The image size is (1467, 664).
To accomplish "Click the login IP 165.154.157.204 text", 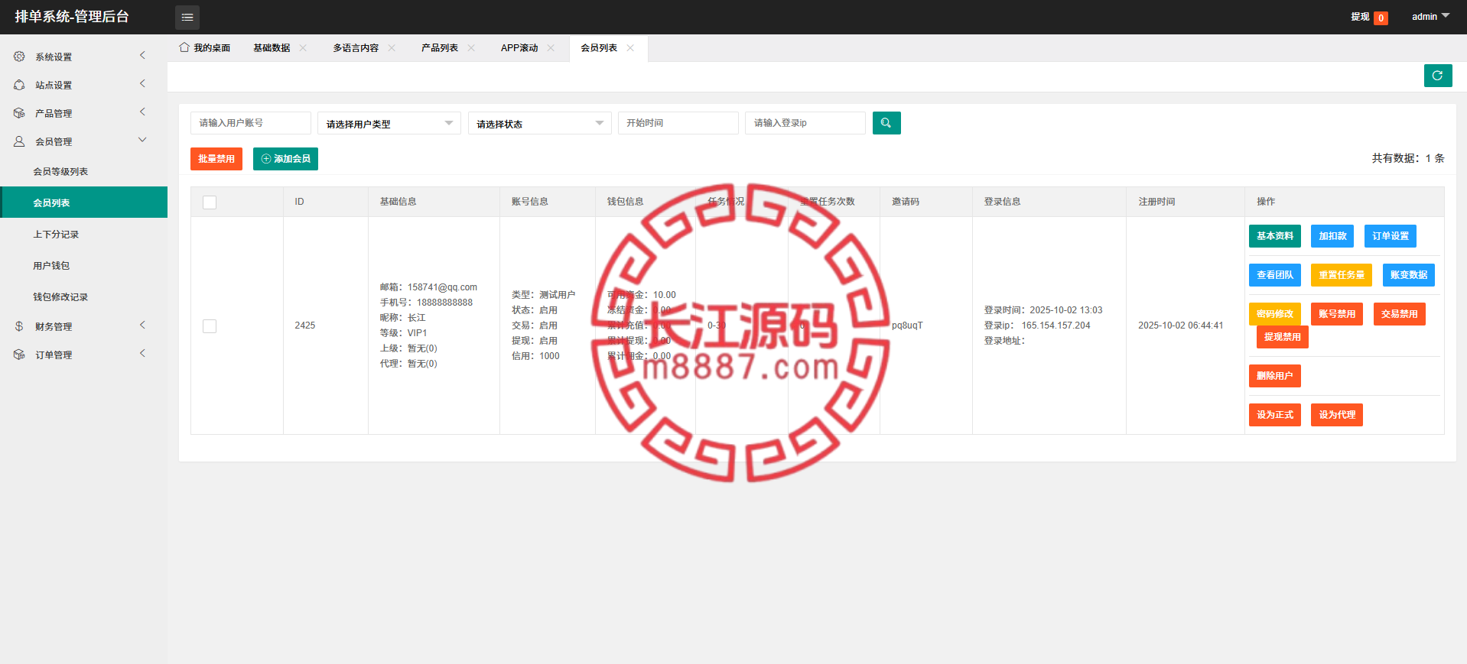I will 1056,326.
